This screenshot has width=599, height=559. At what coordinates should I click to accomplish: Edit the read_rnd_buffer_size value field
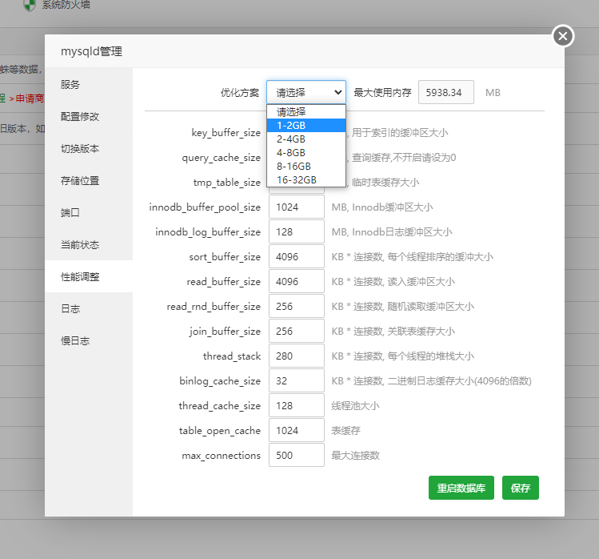click(297, 307)
